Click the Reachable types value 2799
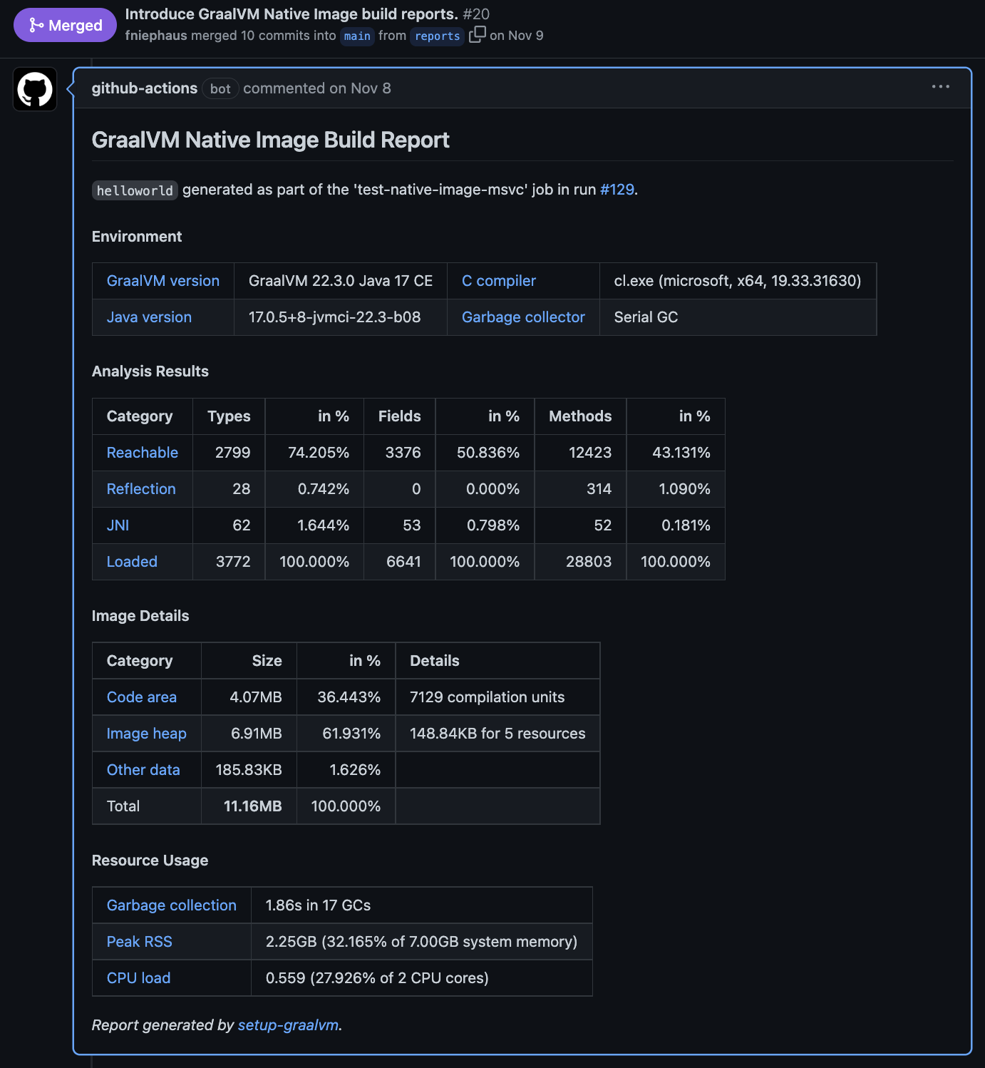 (x=232, y=453)
